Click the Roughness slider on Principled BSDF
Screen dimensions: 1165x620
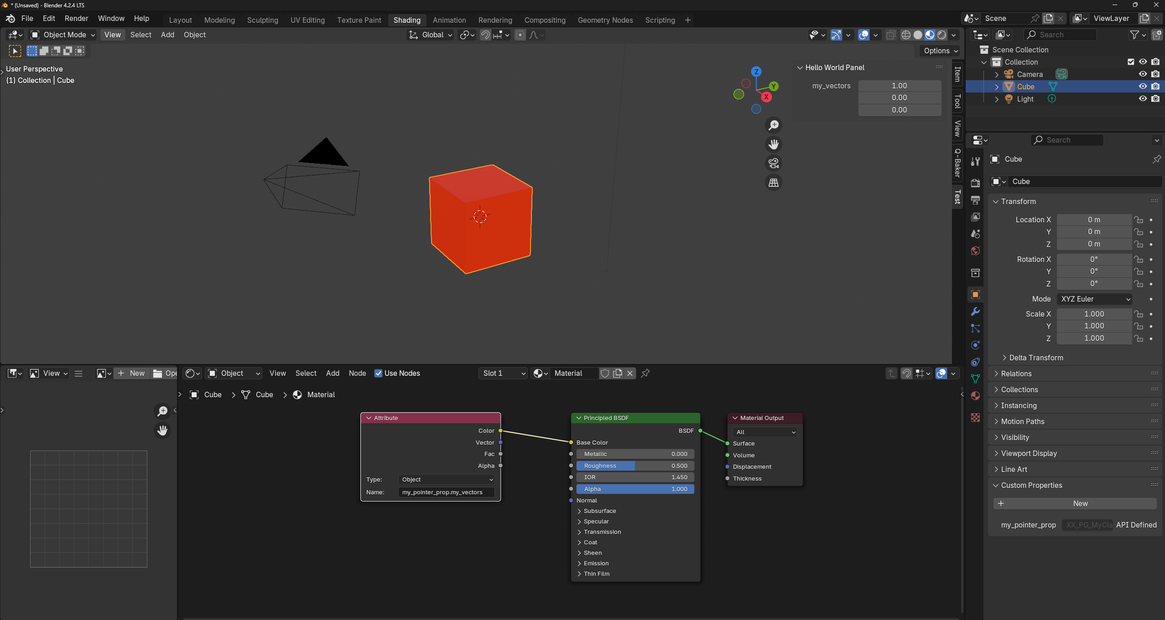pos(635,466)
